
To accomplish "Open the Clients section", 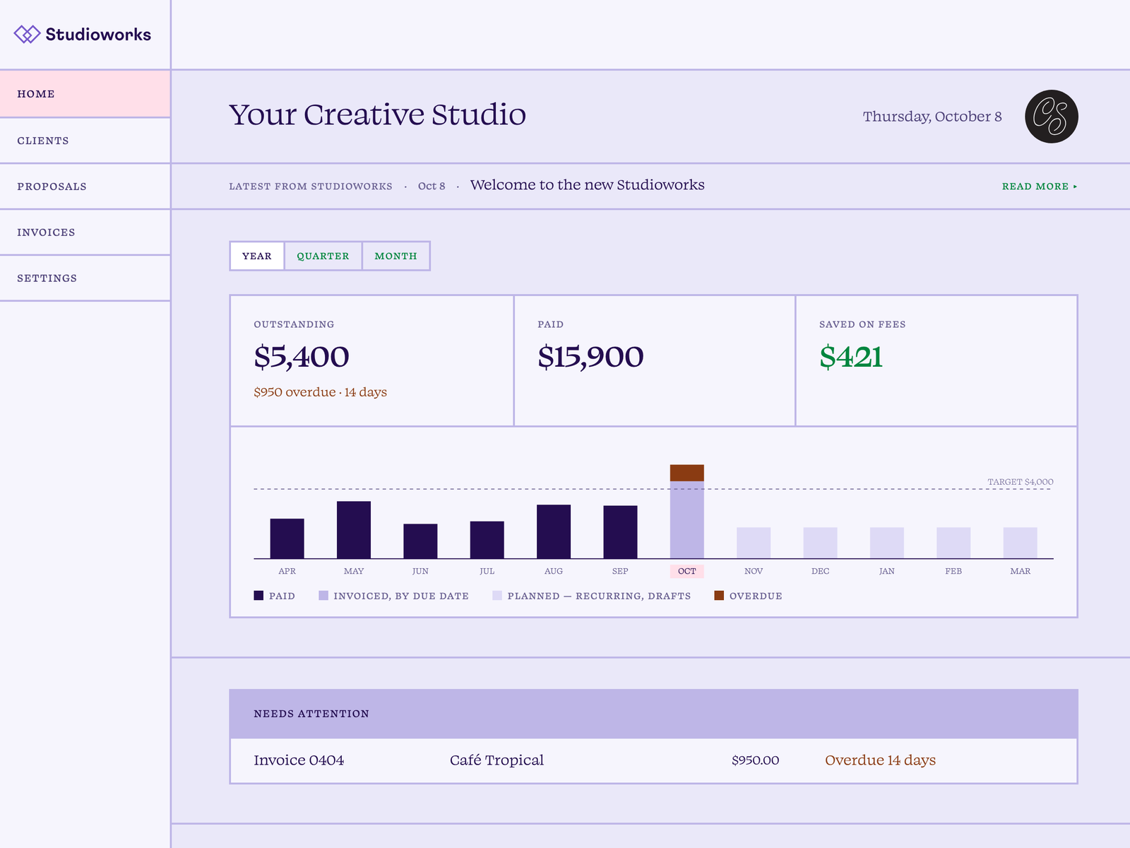I will click(x=85, y=141).
